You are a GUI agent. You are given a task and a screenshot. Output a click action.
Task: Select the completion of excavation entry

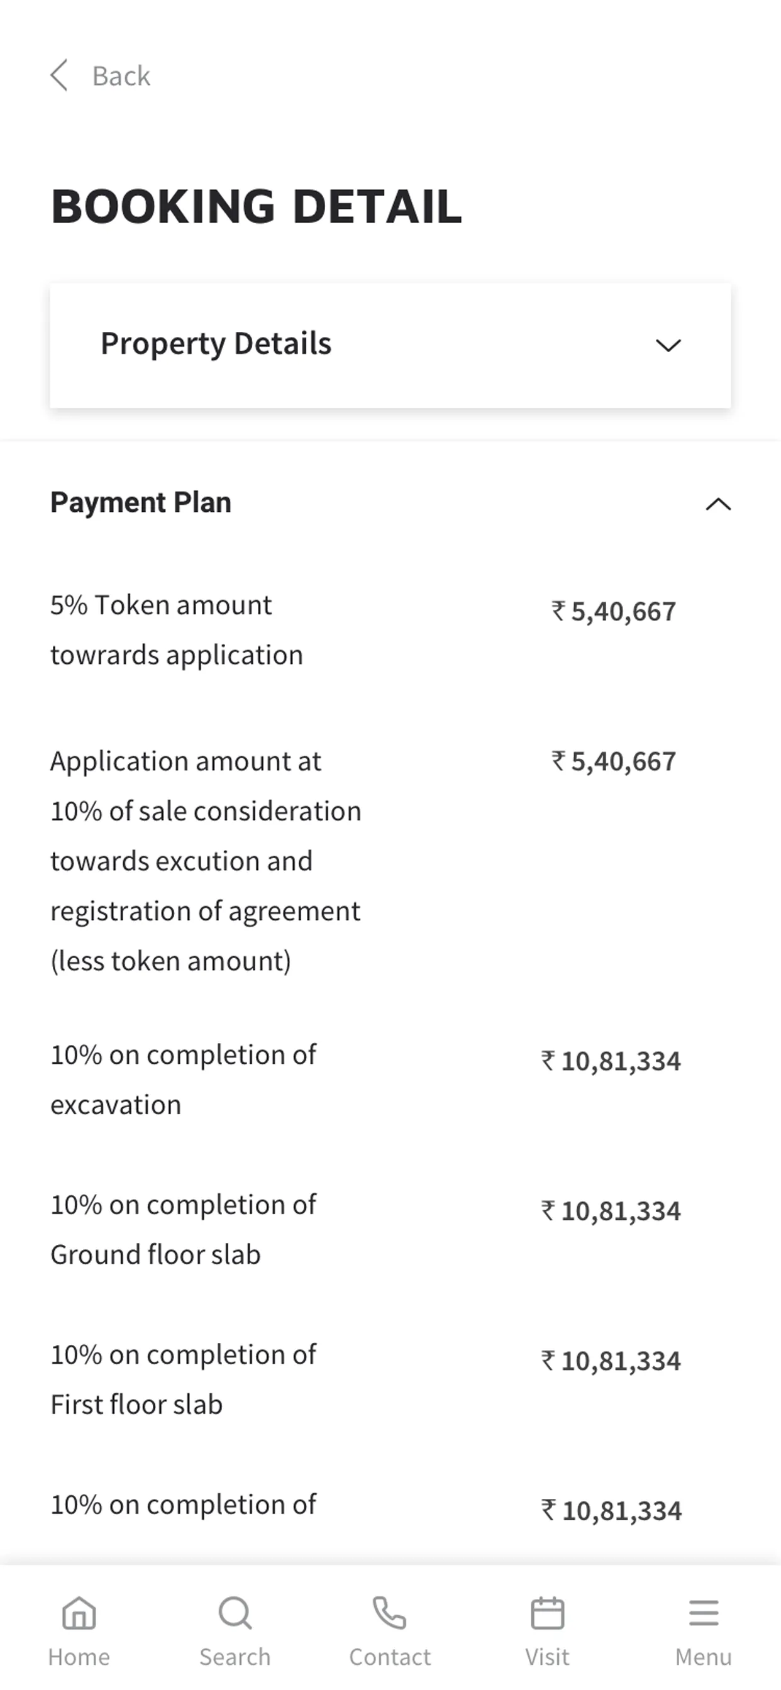(183, 1080)
